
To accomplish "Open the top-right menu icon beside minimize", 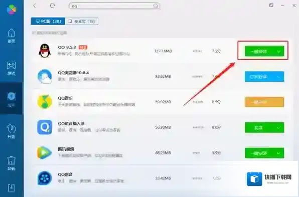I will [271, 6].
